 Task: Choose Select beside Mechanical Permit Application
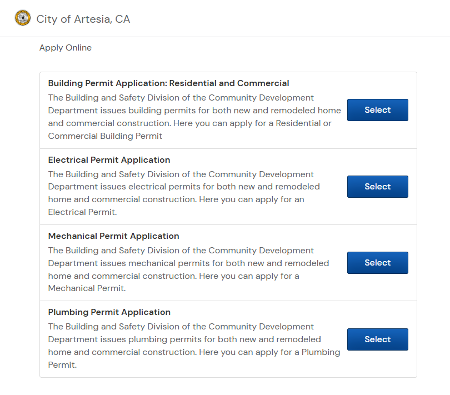[x=377, y=263]
